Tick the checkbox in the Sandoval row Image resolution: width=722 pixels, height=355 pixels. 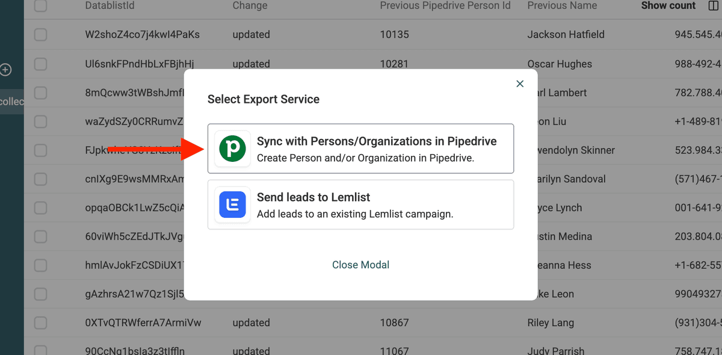pyautogui.click(x=40, y=179)
